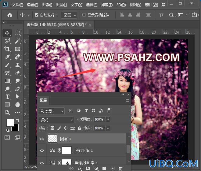The image size is (201, 171).
Task: Open the Move tool preset picker arrow
Action: click(29, 15)
